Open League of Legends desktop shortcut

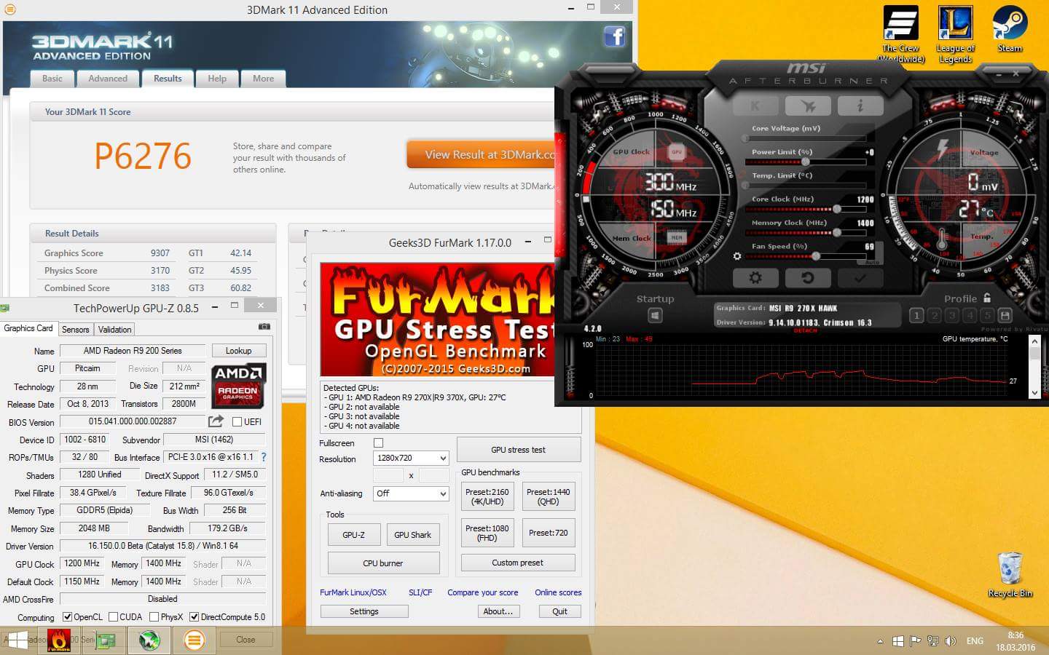click(955, 33)
